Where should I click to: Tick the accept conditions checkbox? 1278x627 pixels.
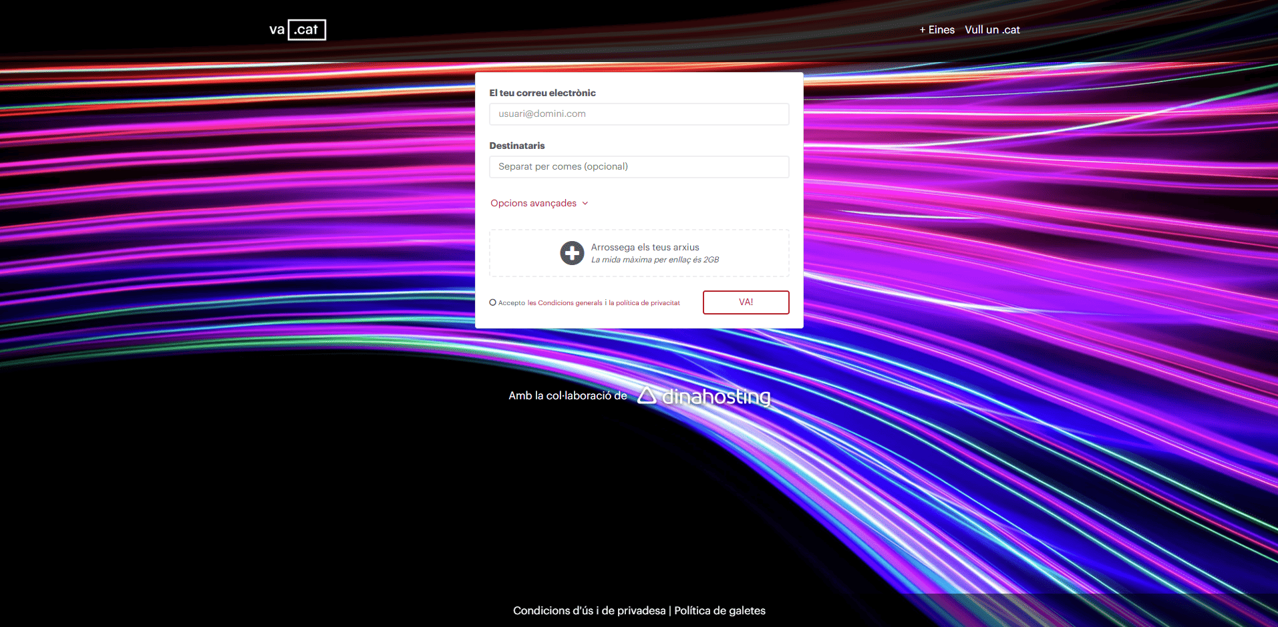coord(493,302)
